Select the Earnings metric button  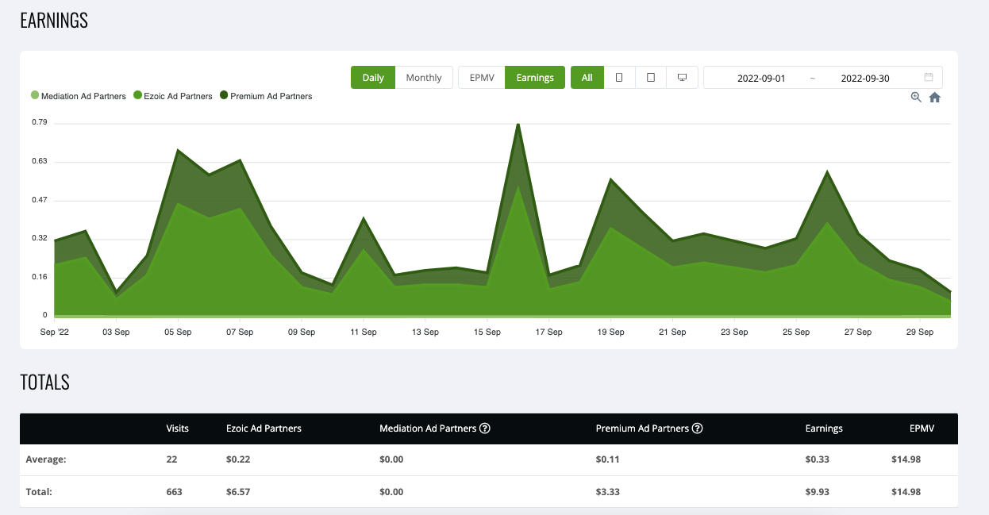click(535, 78)
